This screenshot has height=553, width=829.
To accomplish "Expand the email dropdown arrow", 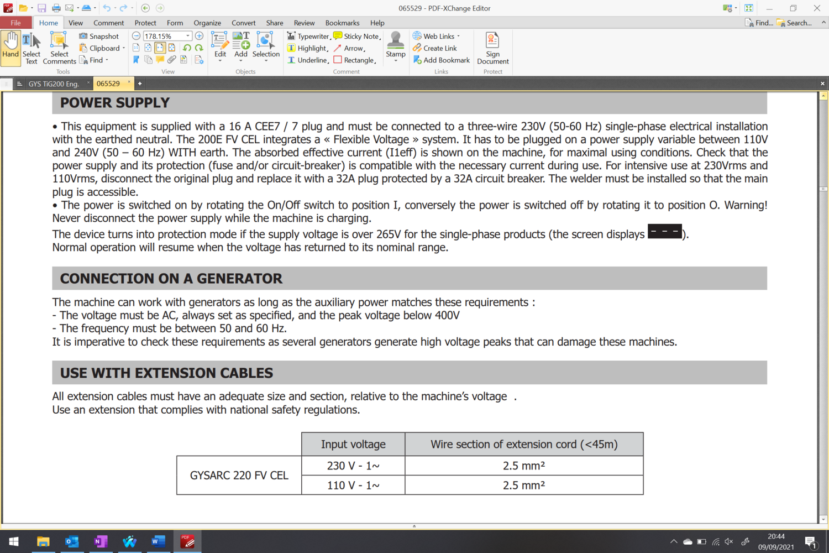I will point(78,8).
